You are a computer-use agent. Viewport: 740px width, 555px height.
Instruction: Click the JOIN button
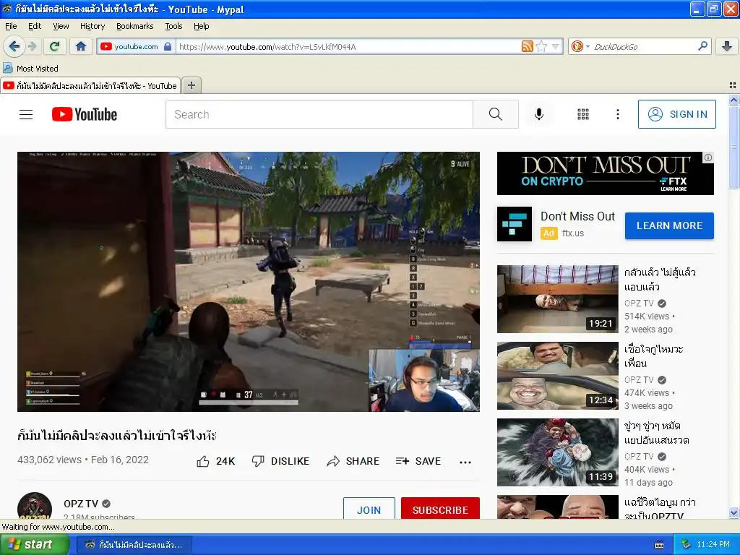click(369, 509)
